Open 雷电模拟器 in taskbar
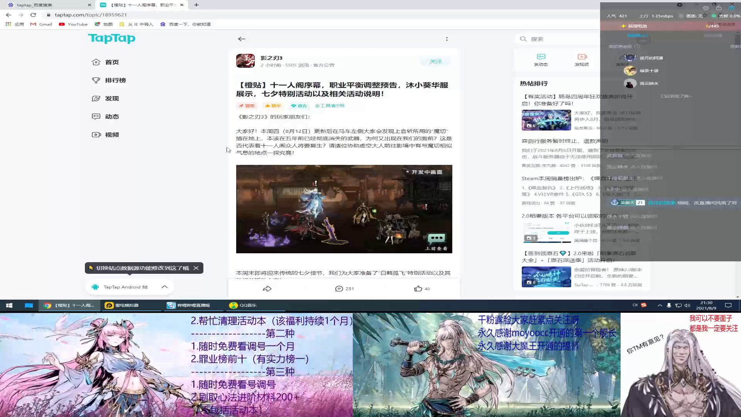The height and width of the screenshot is (417, 741). tap(131, 305)
